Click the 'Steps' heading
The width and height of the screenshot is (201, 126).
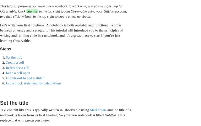(x=6, y=49)
